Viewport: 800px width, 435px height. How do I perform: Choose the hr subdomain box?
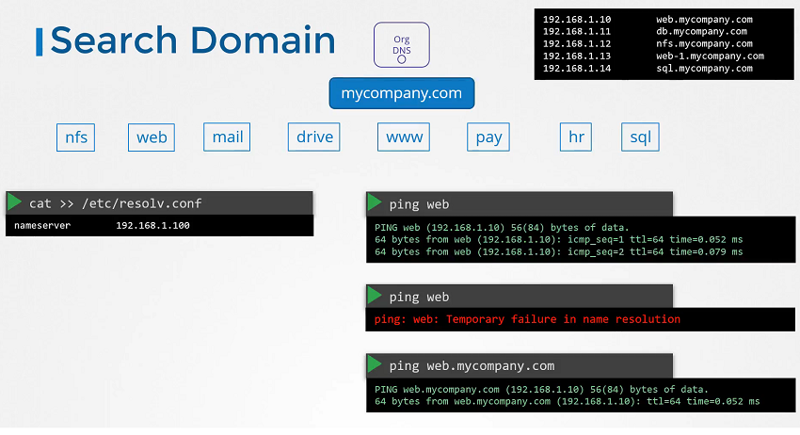(576, 137)
